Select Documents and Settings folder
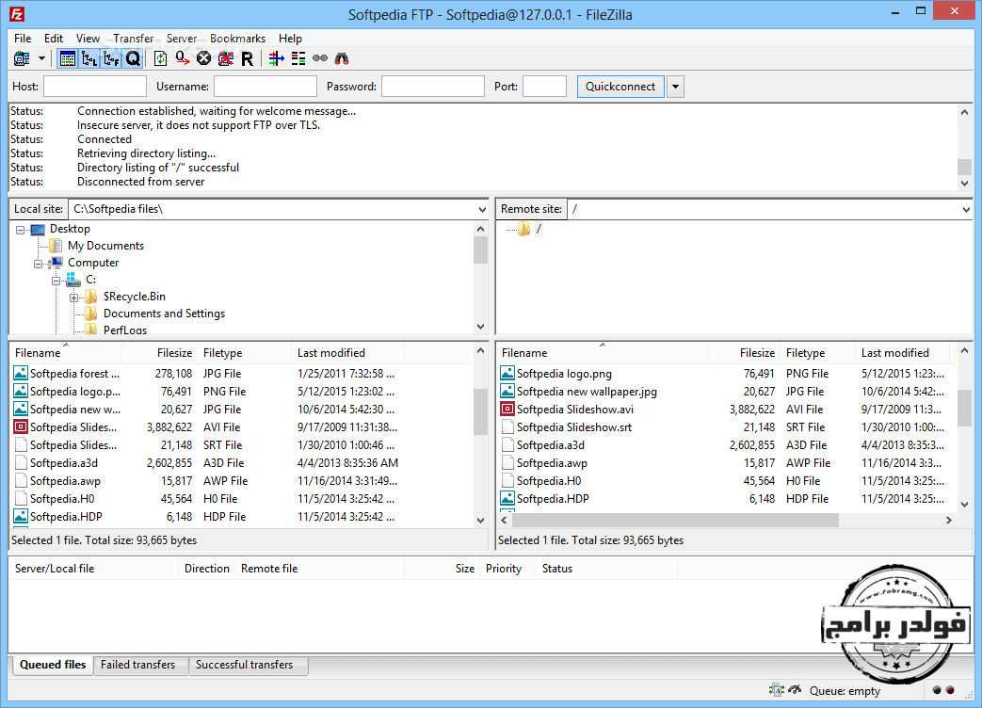This screenshot has width=982, height=708. pos(164,313)
